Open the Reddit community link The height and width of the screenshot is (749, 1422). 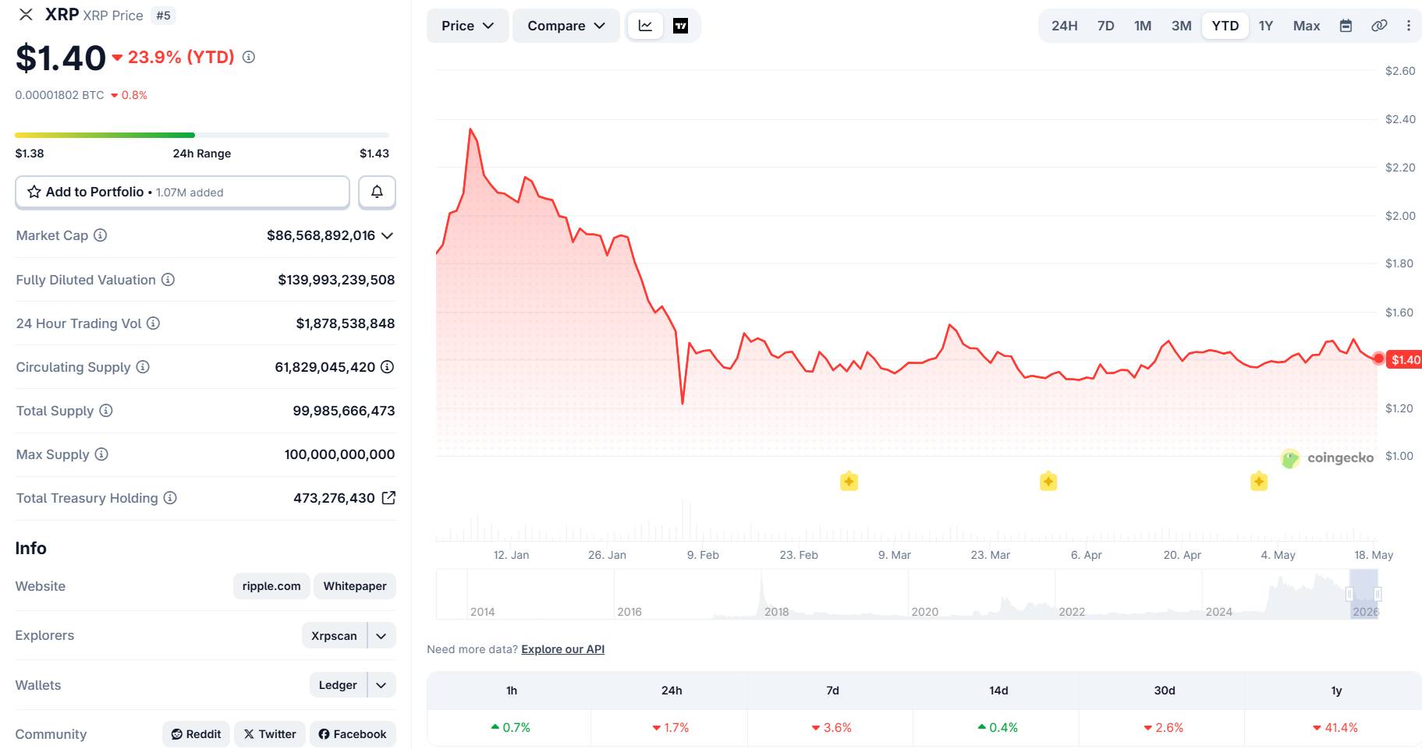pyautogui.click(x=196, y=734)
